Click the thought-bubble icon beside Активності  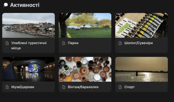coord(6,5)
